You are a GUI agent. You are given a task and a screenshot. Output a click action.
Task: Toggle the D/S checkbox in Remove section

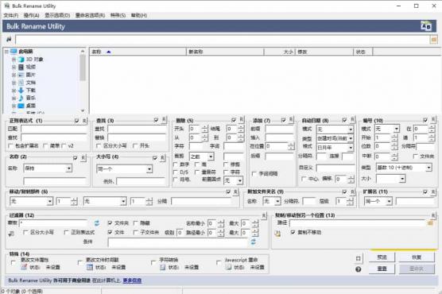point(176,172)
